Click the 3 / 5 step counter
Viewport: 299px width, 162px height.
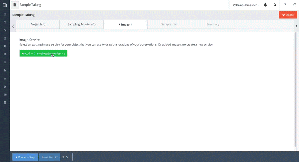pyautogui.click(x=65, y=157)
